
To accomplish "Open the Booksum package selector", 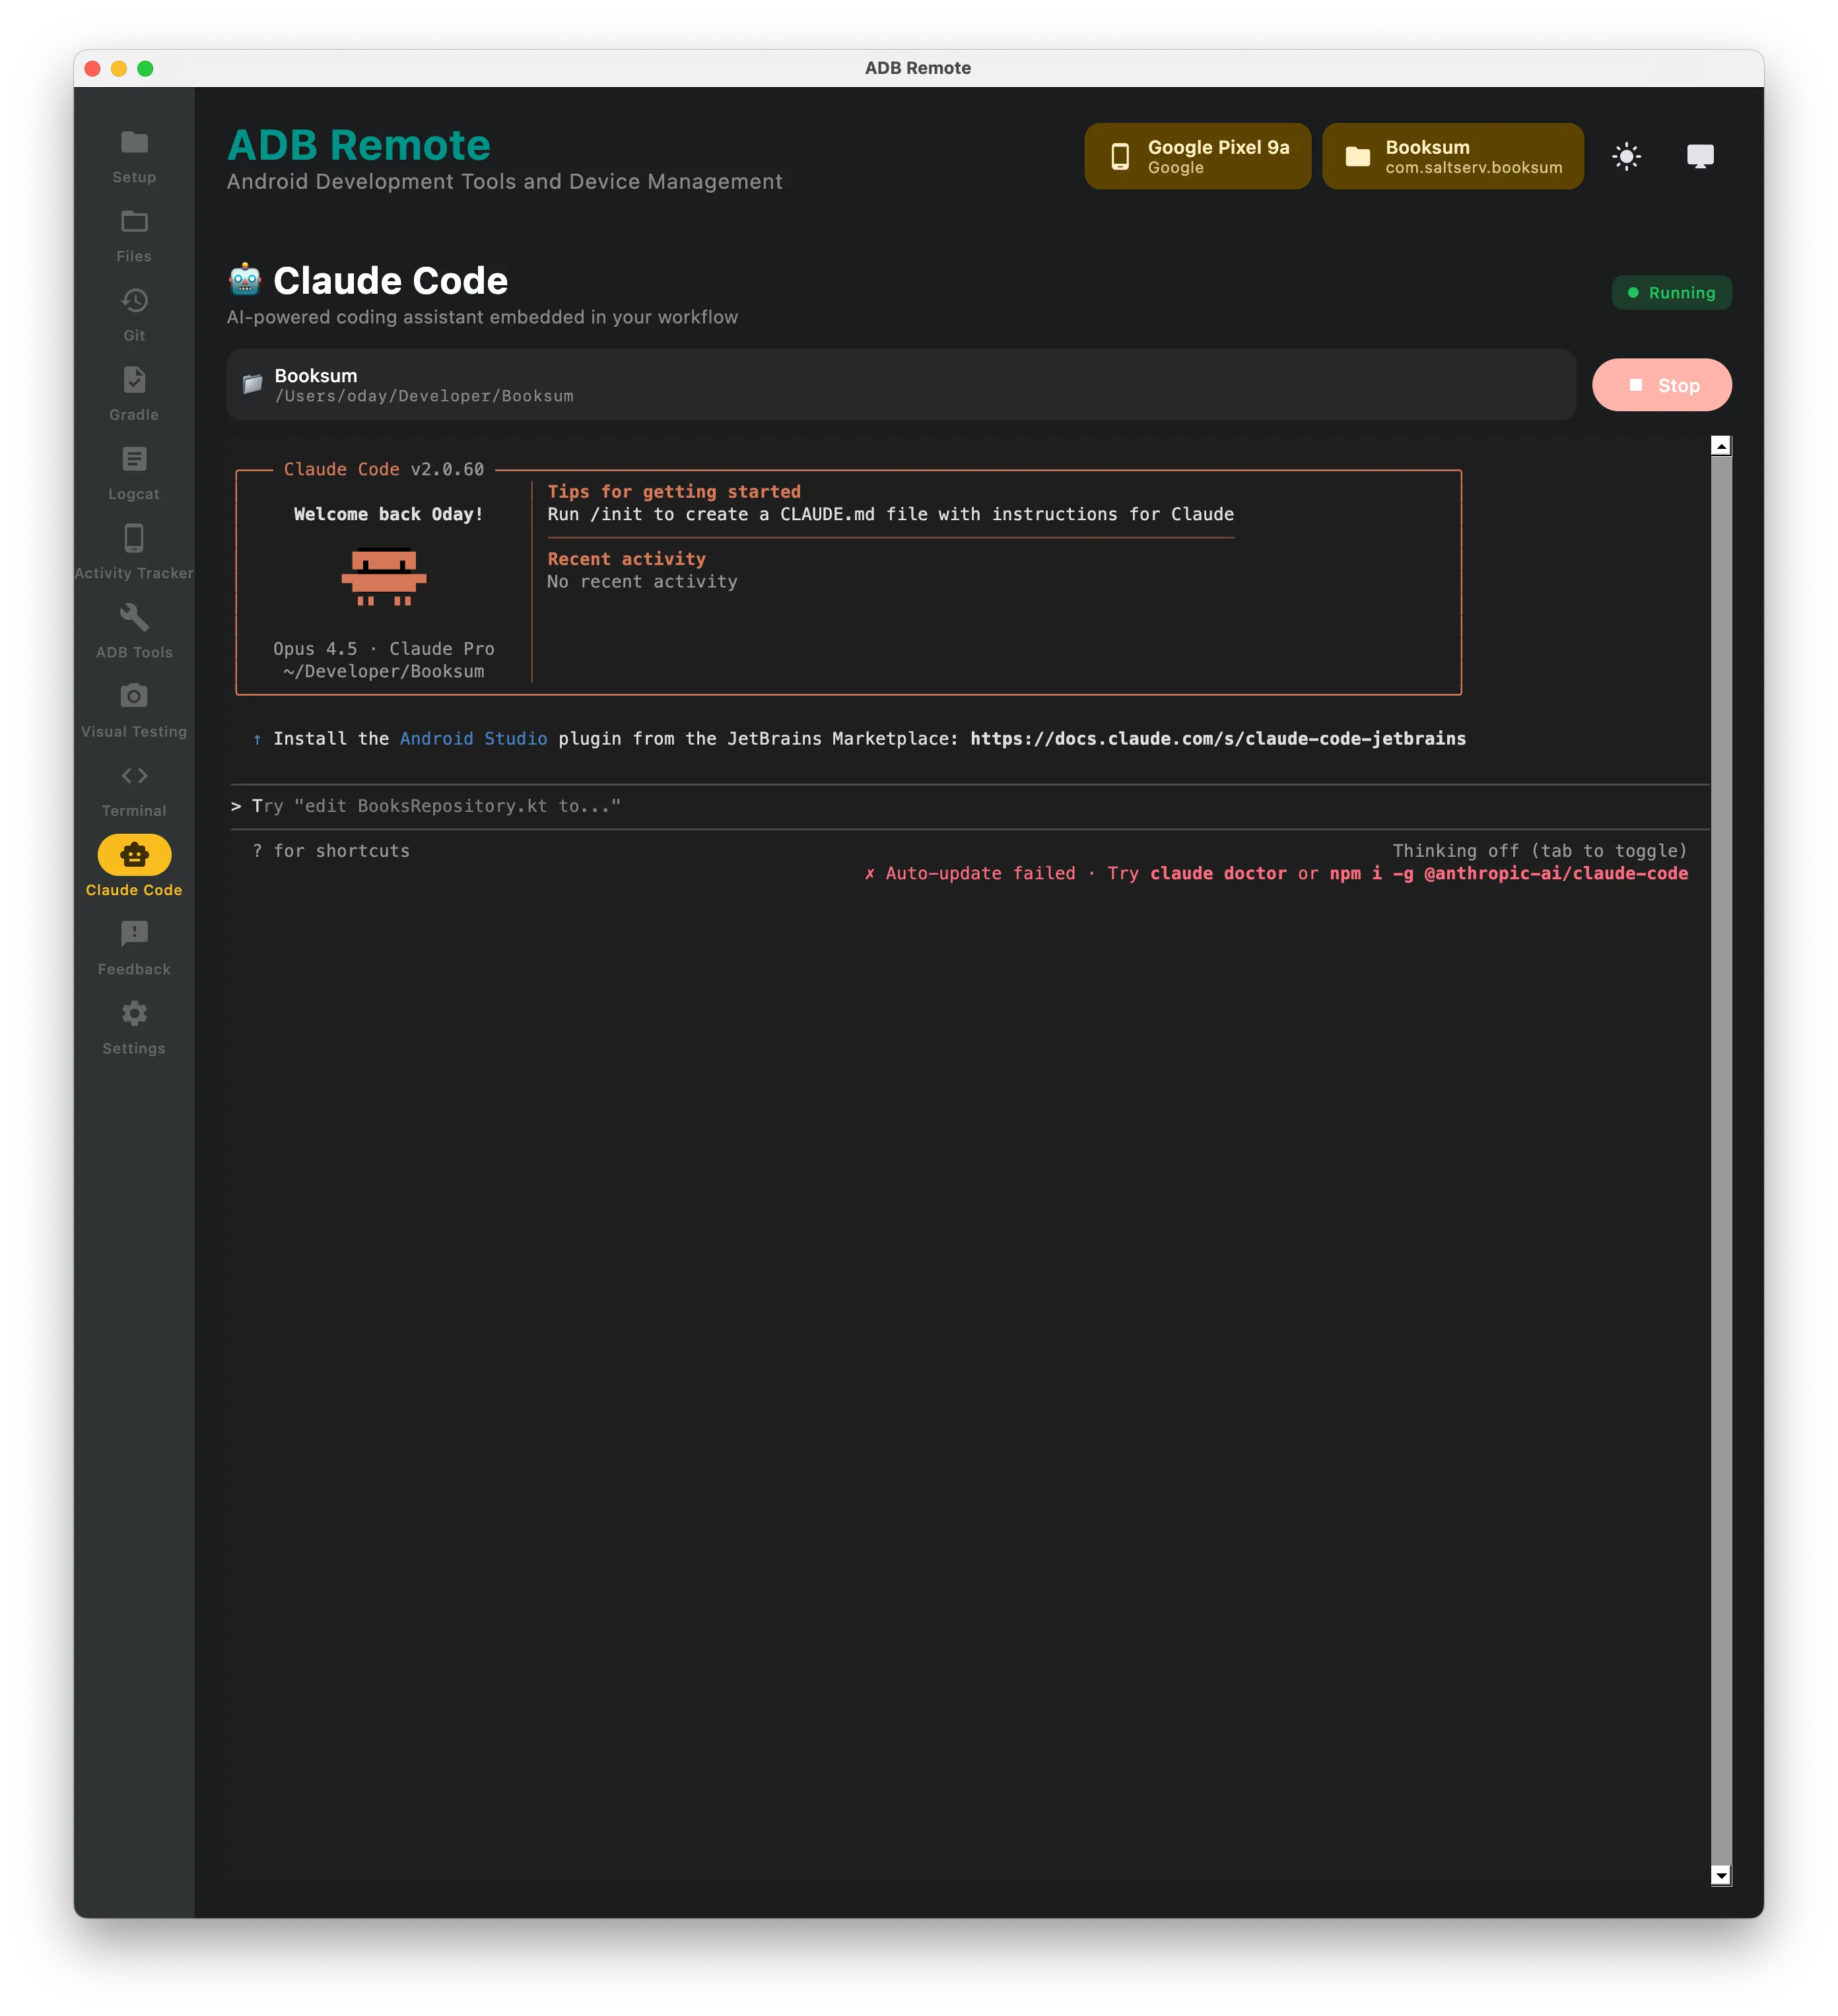I will pos(1452,155).
